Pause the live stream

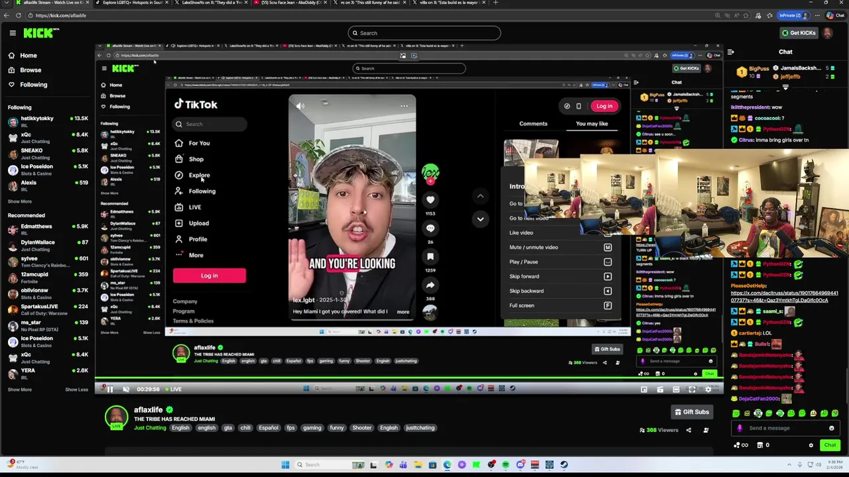click(x=110, y=389)
